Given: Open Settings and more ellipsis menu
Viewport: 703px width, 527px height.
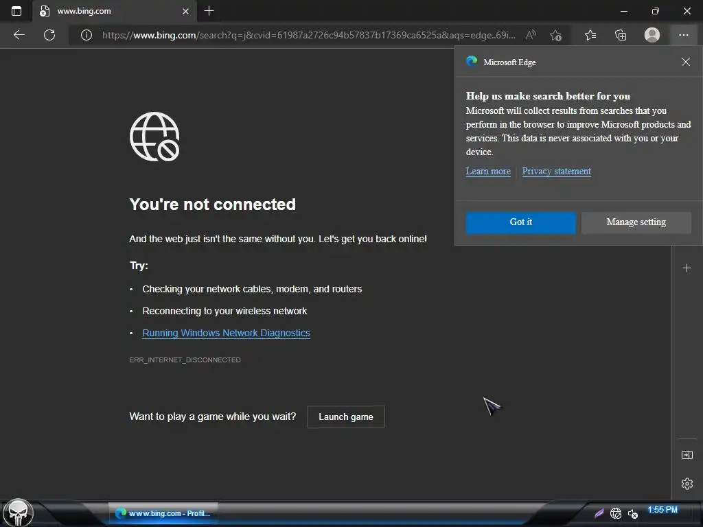Looking at the screenshot, I should coord(683,35).
